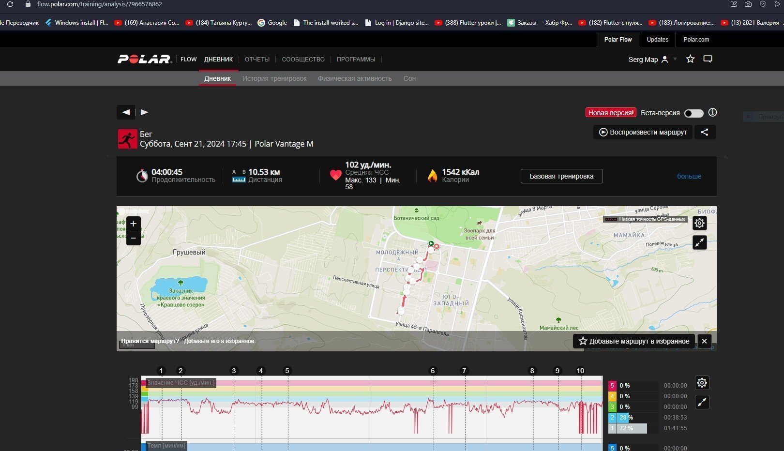Click the Serg Map username
Image resolution: width=784 pixels, height=451 pixels.
pyautogui.click(x=643, y=60)
